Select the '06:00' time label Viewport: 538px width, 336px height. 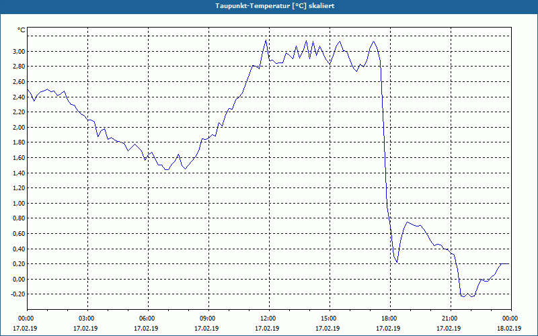[148, 319]
